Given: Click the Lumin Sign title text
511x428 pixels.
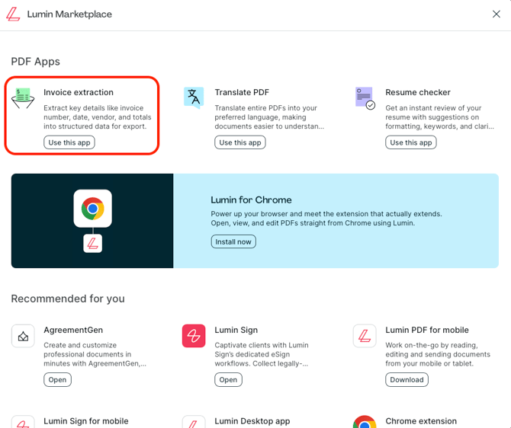Looking at the screenshot, I should tap(236, 330).
